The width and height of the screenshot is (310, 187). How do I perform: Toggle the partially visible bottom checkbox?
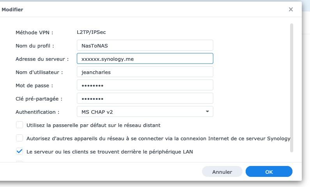click(19, 162)
